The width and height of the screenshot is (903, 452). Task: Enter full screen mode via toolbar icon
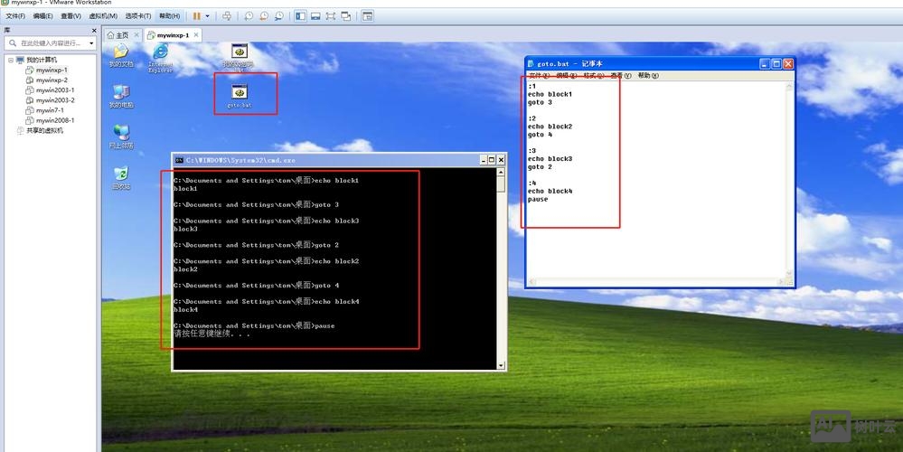point(330,16)
